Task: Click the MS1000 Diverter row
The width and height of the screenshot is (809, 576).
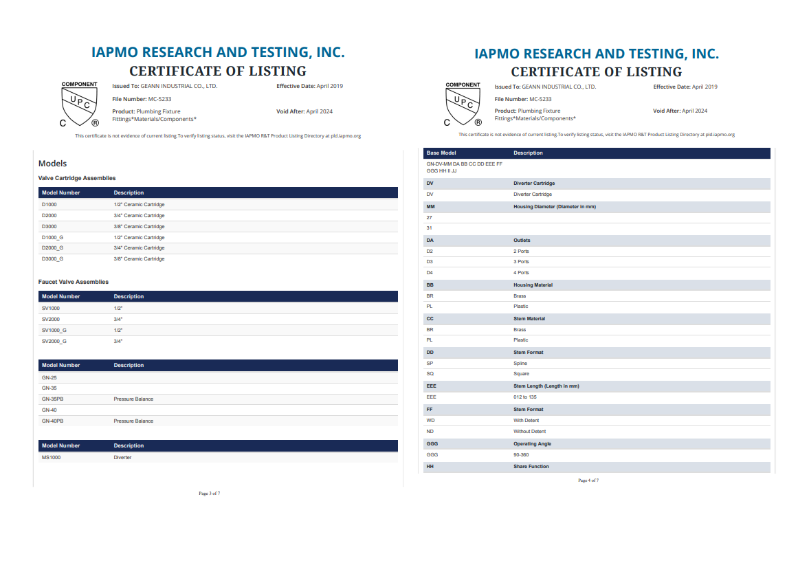Action: tap(218, 457)
